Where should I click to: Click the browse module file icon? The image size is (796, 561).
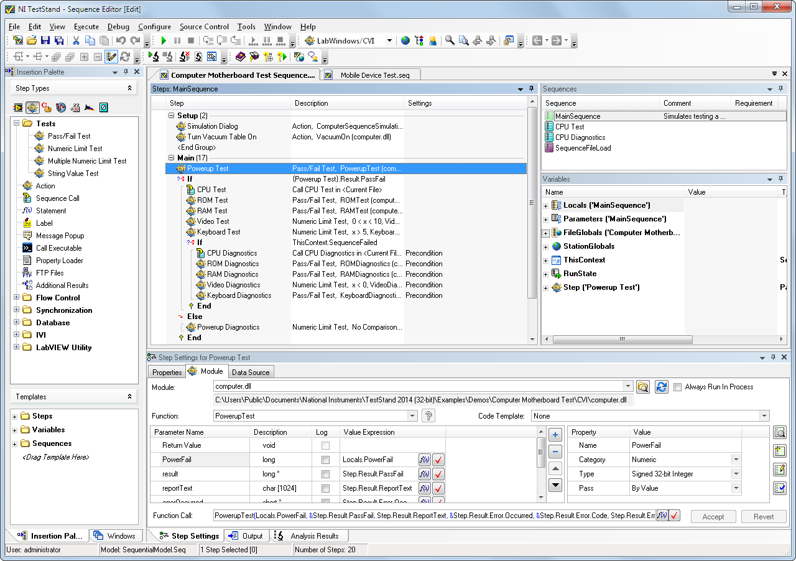(x=643, y=387)
